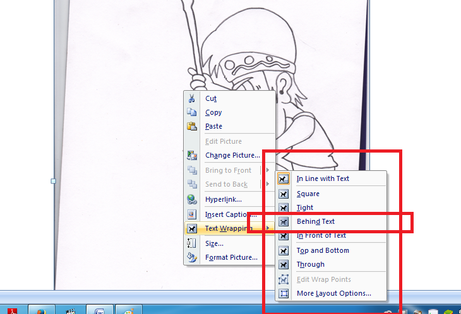Click the Cut scissors icon
The height and width of the screenshot is (314, 461).
point(192,98)
